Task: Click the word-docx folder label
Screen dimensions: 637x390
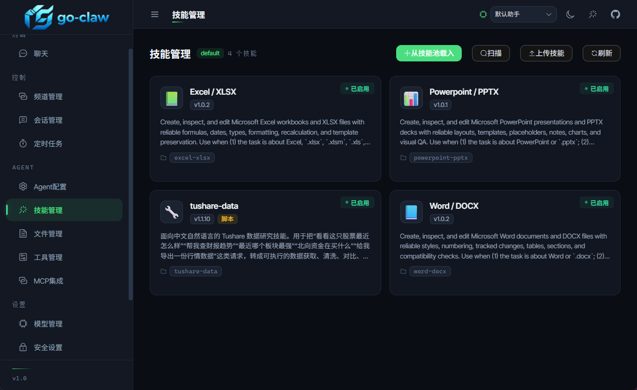Action: click(x=430, y=271)
